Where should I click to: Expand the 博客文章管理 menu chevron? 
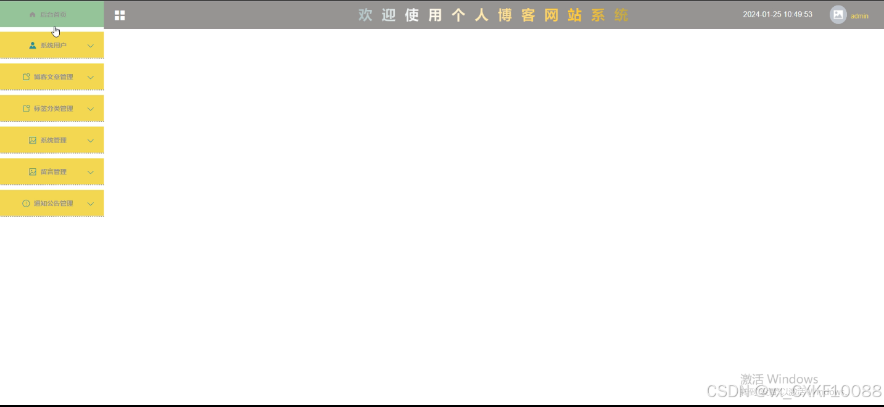(91, 77)
